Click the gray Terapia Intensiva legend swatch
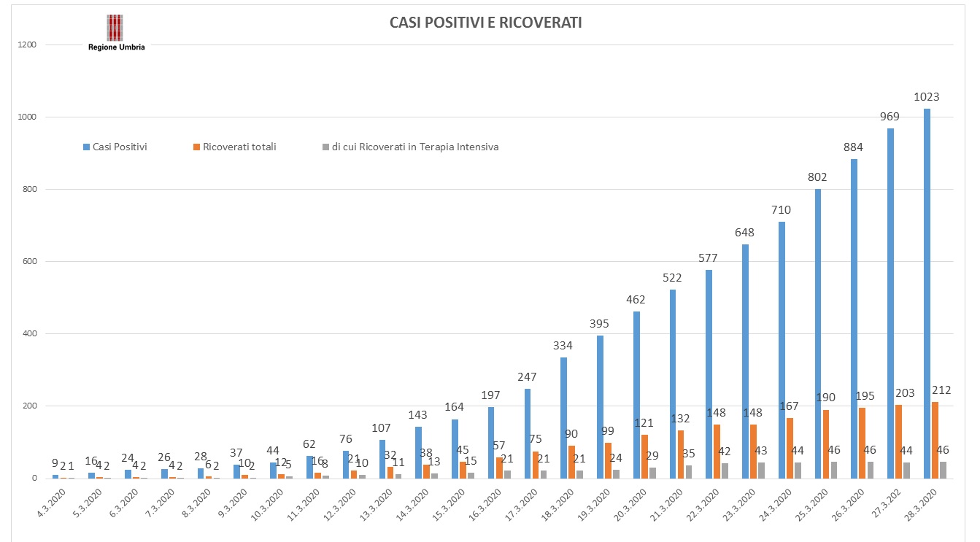 [325, 147]
